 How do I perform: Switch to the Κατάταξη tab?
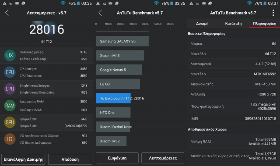point(233,24)
